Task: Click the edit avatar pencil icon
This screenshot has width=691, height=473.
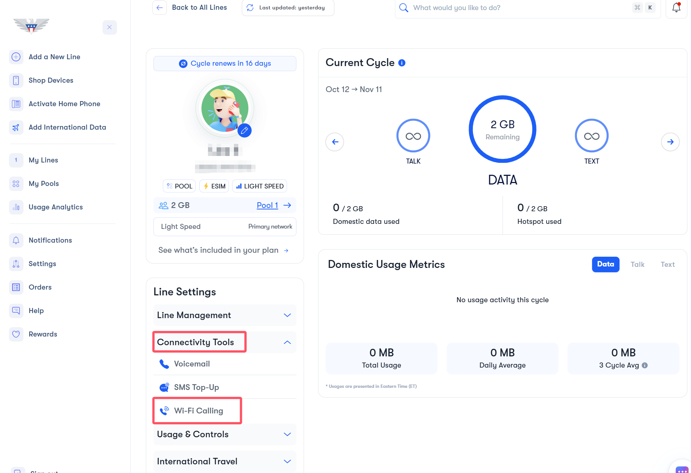Action: tap(244, 130)
